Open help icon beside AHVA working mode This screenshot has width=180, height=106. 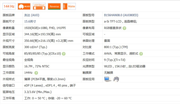point(141,54)
